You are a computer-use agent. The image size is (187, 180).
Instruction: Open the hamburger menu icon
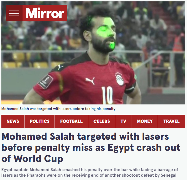coord(14,13)
